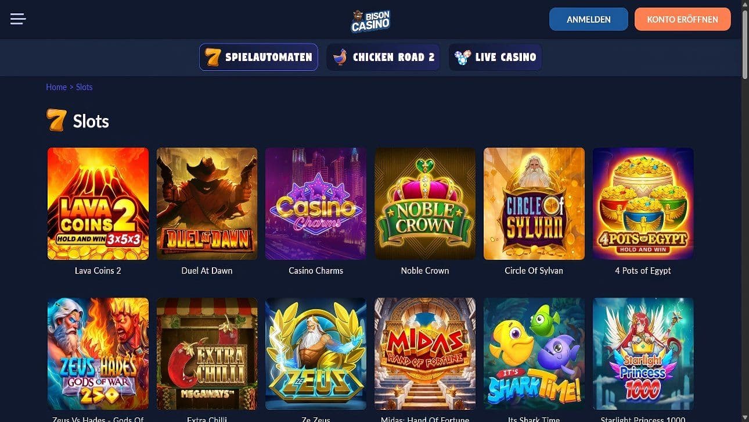749x422 pixels.
Task: Open the hamburger menu icon
Action: (18, 19)
